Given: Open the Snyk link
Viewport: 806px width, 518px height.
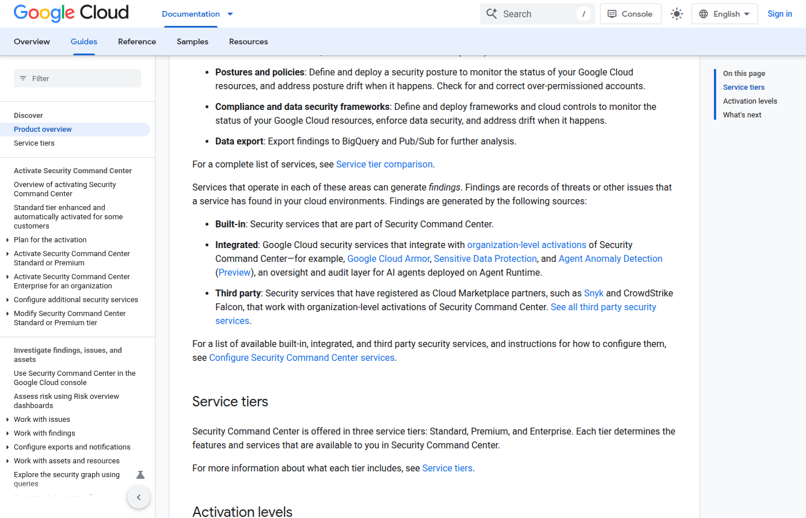Looking at the screenshot, I should point(594,293).
